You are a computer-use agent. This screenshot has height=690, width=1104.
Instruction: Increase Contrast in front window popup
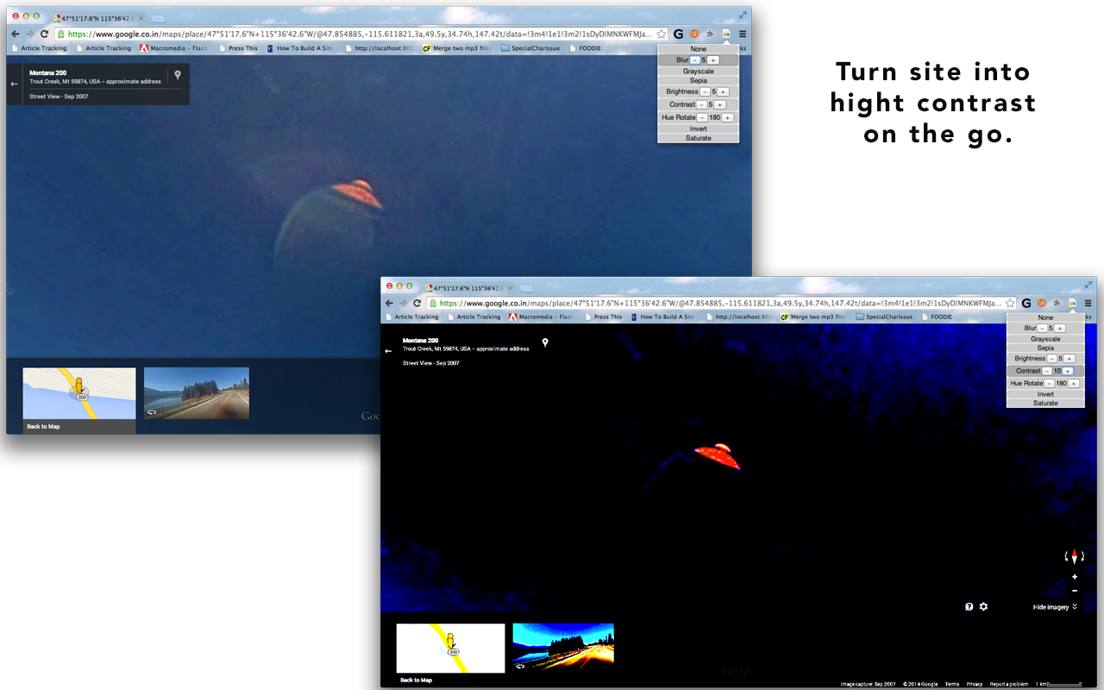click(x=1068, y=371)
